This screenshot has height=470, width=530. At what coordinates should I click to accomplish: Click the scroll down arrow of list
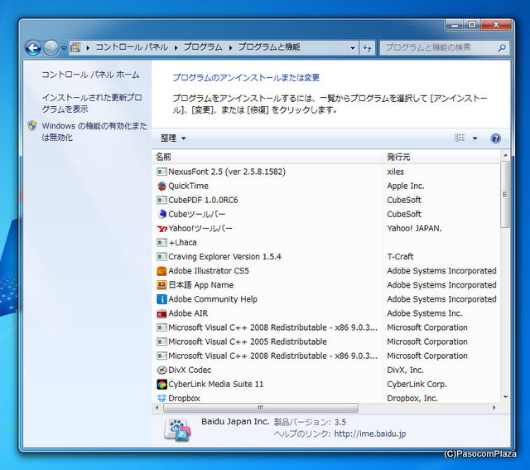[505, 396]
